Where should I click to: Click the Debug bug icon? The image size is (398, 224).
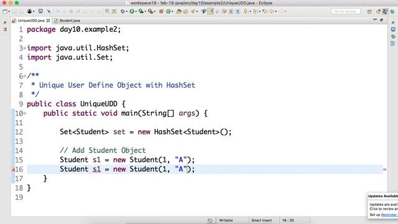pyautogui.click(x=123, y=11)
